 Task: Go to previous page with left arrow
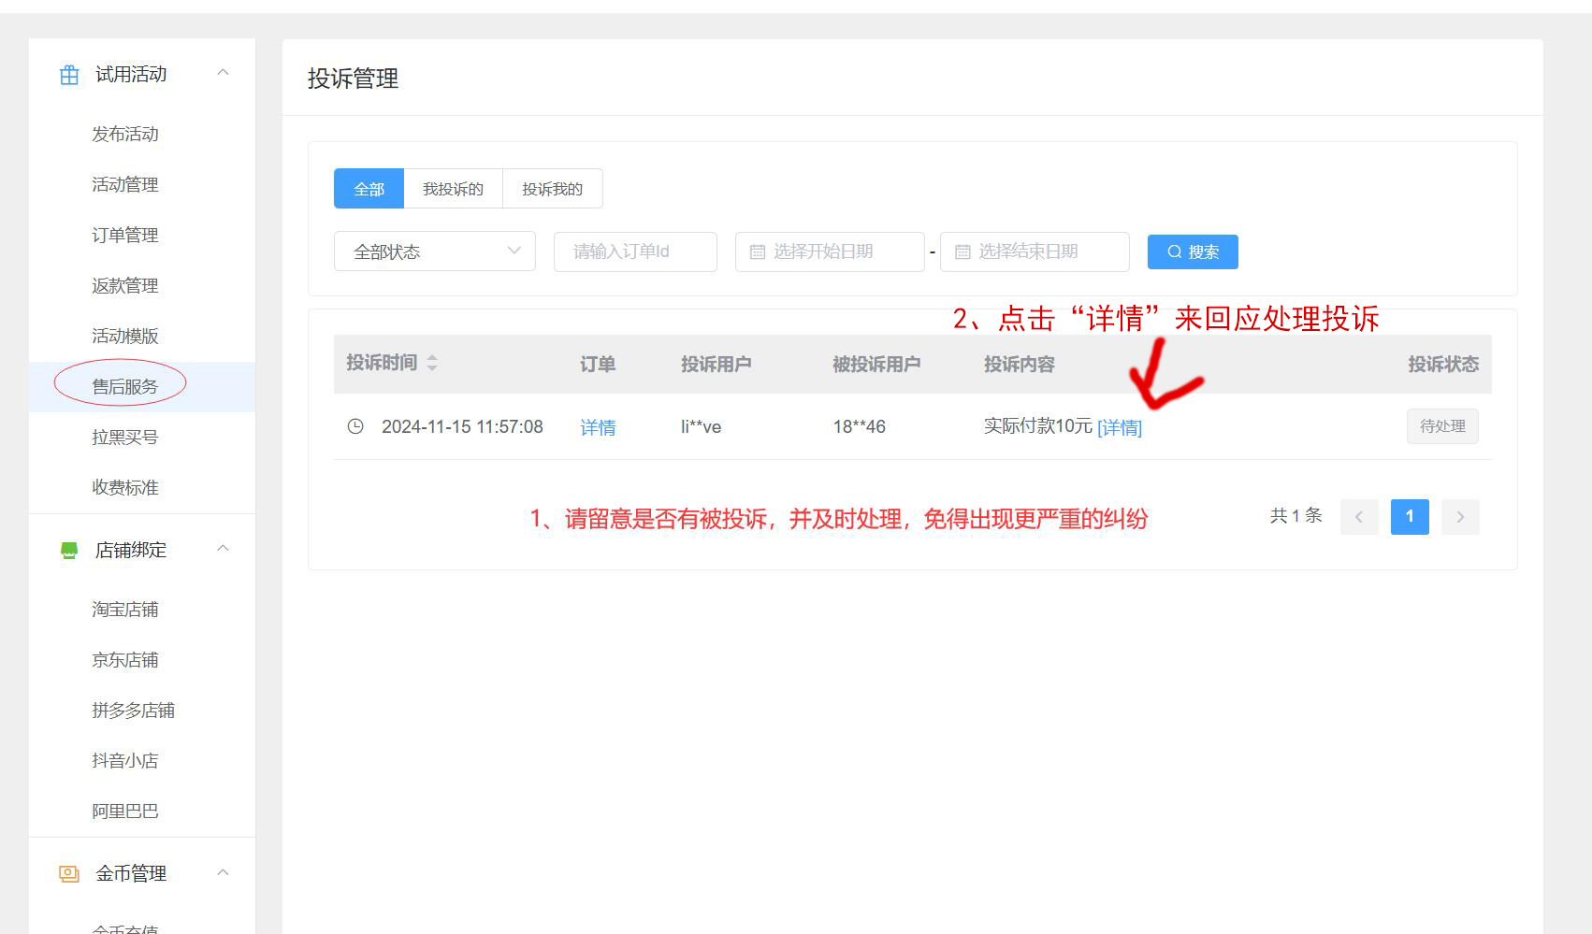(1359, 517)
